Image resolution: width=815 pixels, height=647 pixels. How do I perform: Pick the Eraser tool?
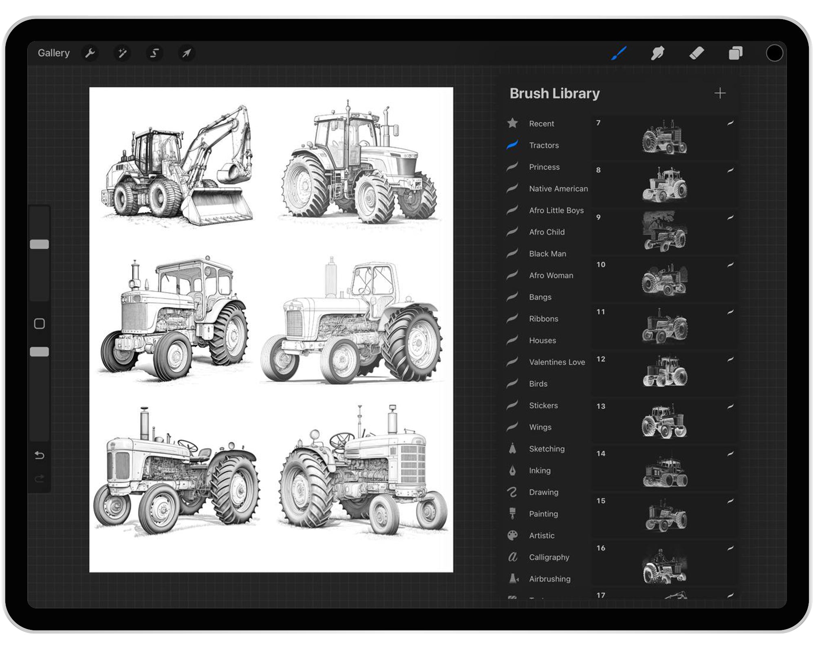tap(697, 53)
